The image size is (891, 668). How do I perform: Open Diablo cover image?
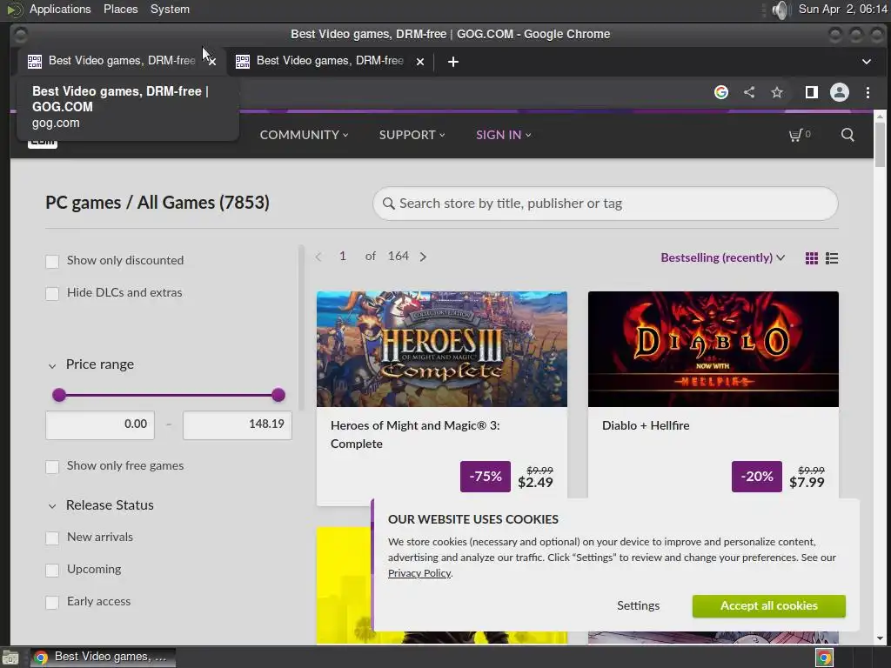coord(713,349)
